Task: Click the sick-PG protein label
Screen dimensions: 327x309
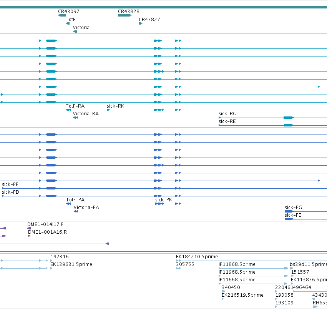Action: [x=293, y=208]
